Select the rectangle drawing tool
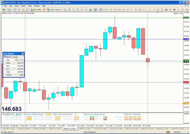The width and height of the screenshot is (190, 134). tap(174, 9)
